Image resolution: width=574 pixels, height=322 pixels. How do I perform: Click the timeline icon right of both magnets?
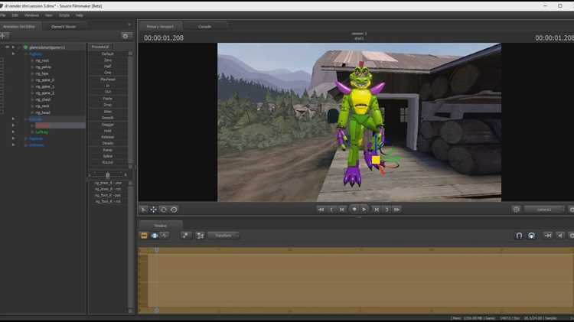(548, 236)
